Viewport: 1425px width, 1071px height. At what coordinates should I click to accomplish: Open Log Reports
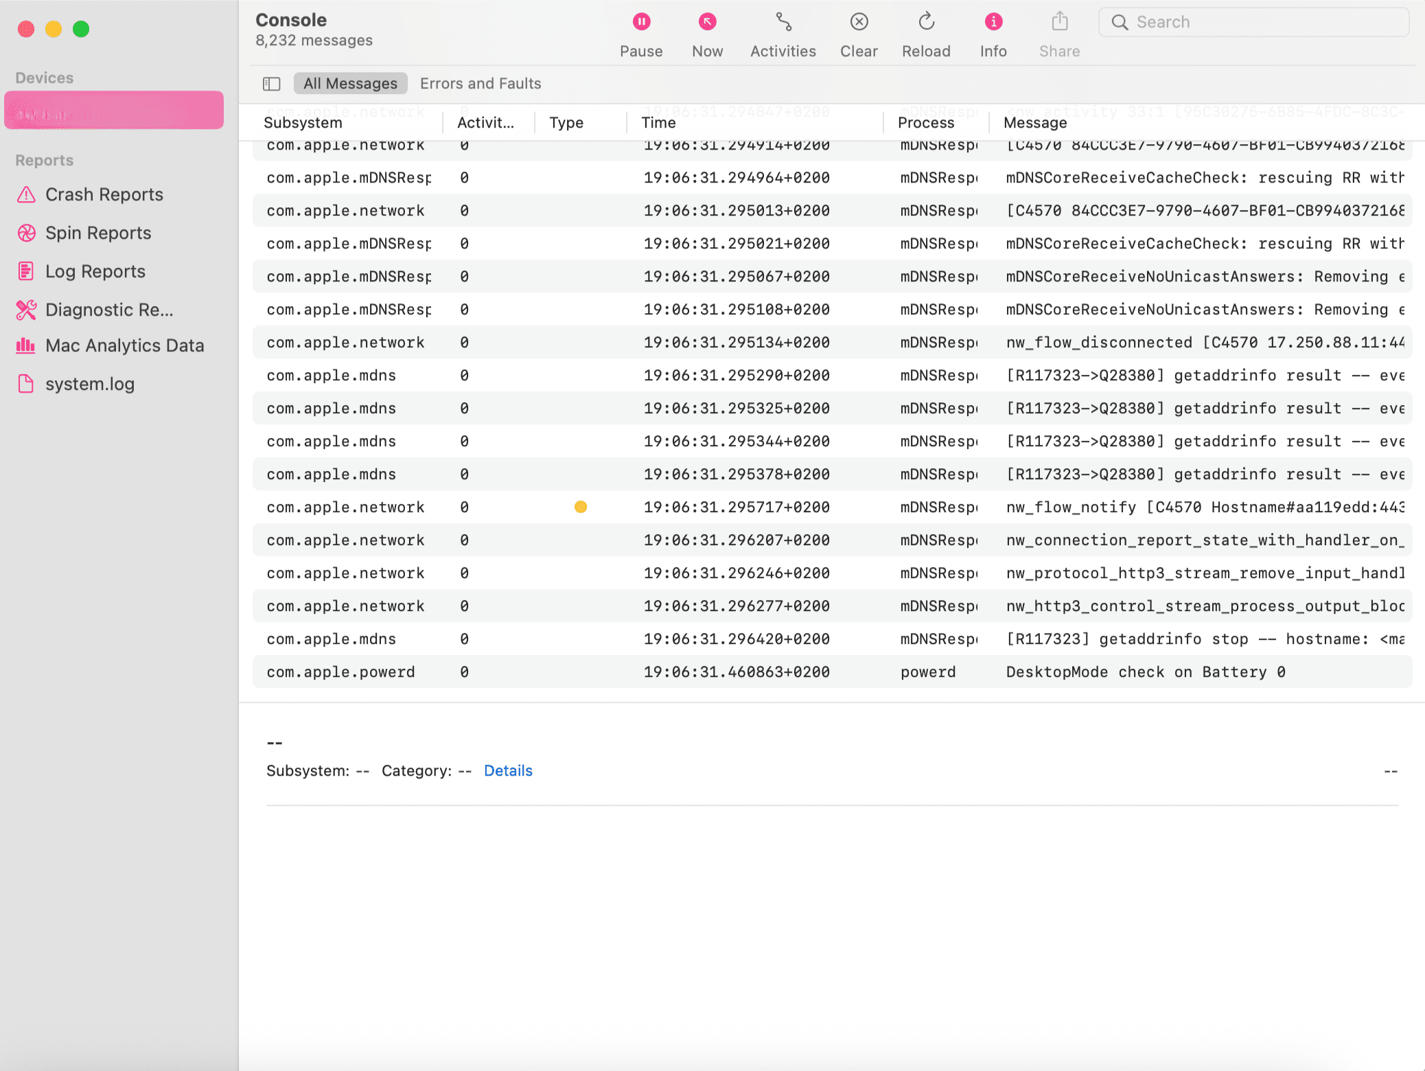95,271
